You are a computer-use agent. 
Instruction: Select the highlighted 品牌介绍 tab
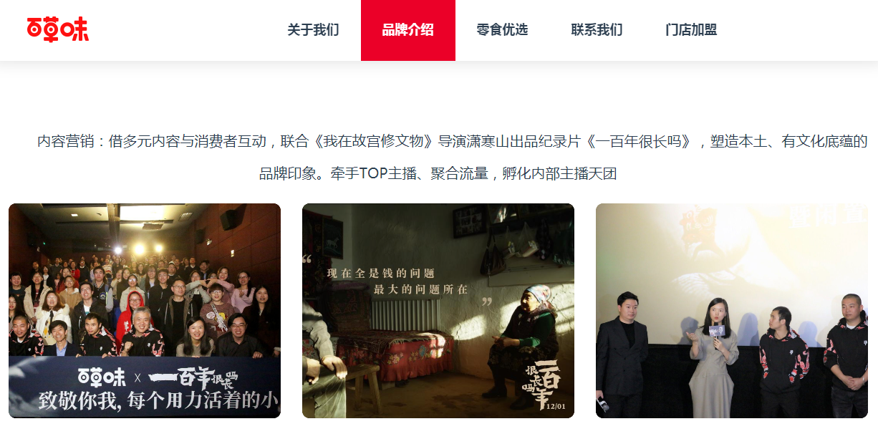(408, 30)
